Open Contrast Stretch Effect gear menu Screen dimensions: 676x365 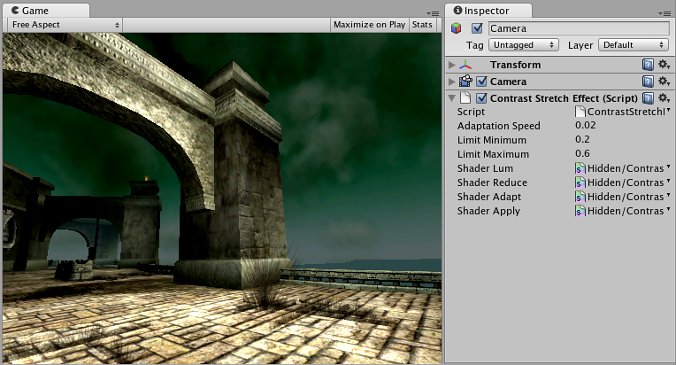pos(664,98)
